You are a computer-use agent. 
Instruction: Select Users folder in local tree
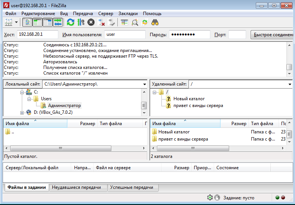tap(46, 99)
